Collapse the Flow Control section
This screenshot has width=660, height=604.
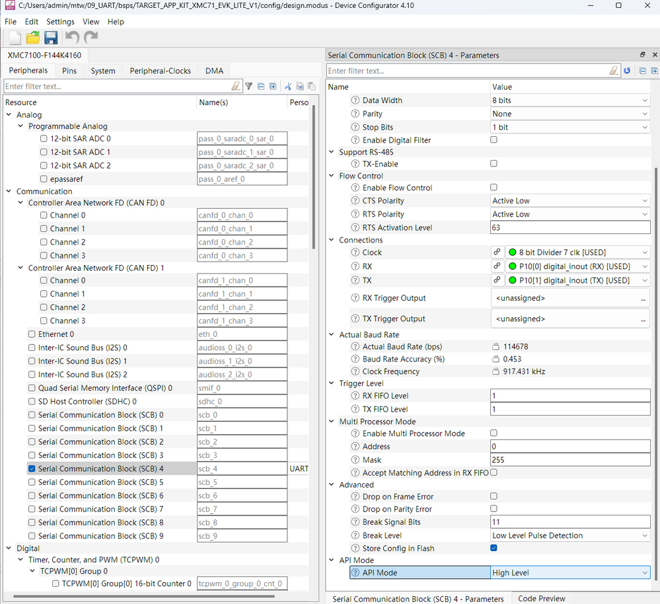click(331, 175)
